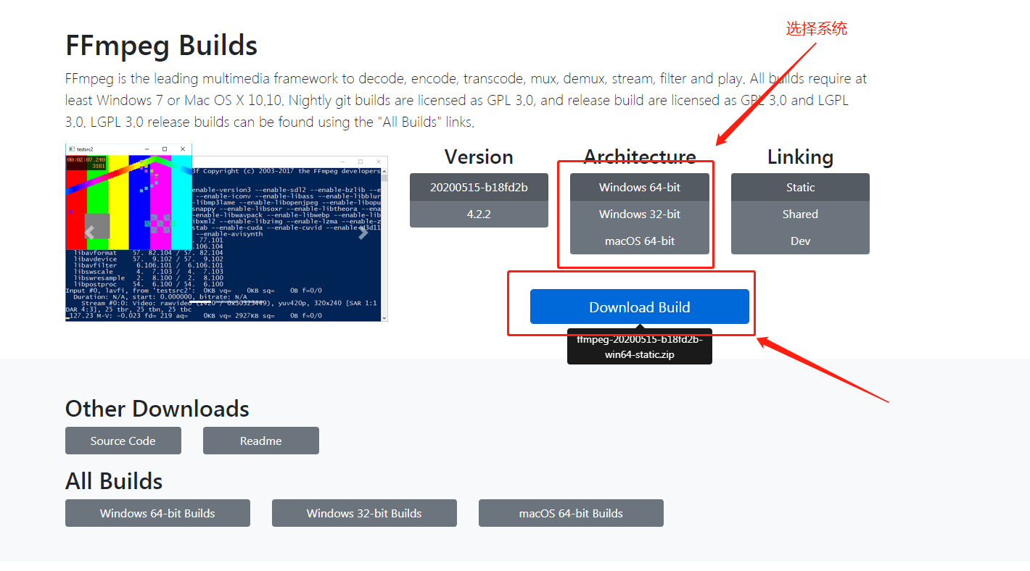Choose macOS 64-bit architecture
Screen dimensions: 1030x571
click(640, 241)
